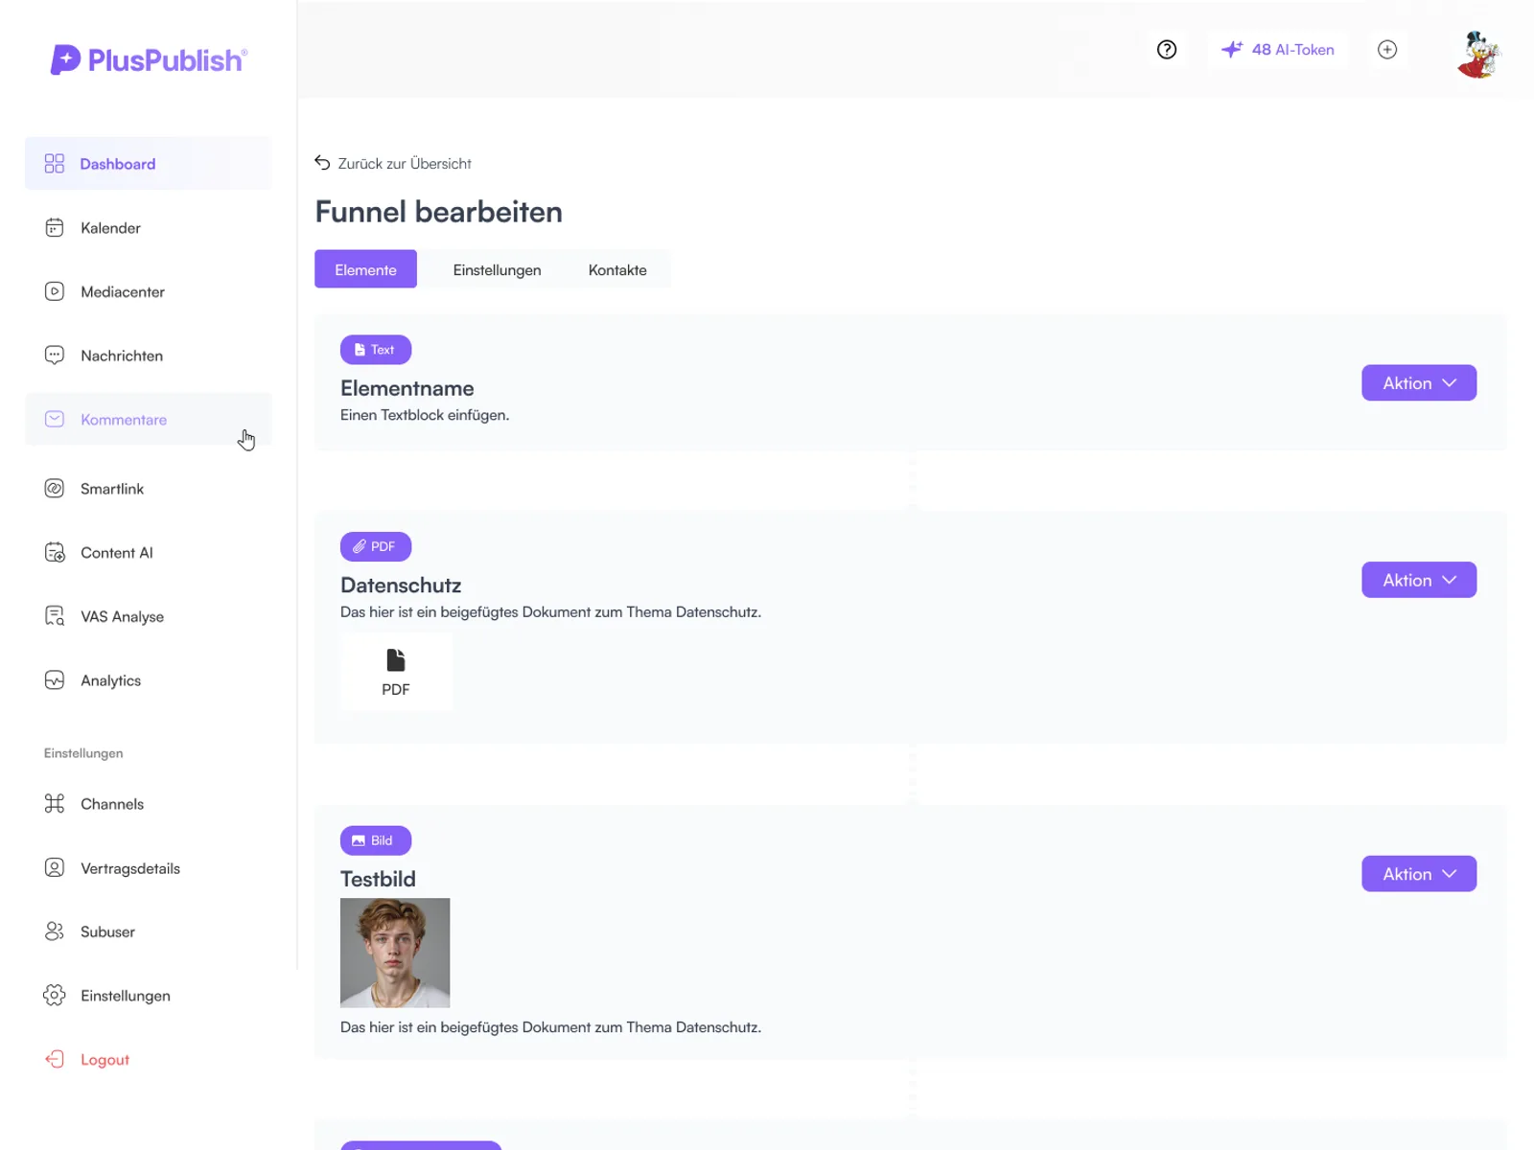Viewport: 1534px width, 1150px height.
Task: Open Aktion dropdown for Datenschutz
Action: pos(1419,580)
